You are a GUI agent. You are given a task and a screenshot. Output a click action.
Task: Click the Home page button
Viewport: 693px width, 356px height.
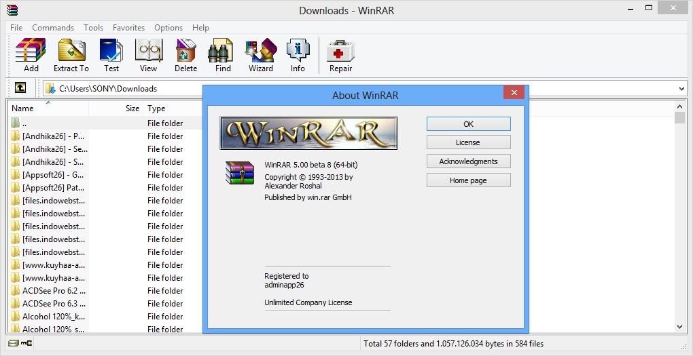tap(469, 180)
